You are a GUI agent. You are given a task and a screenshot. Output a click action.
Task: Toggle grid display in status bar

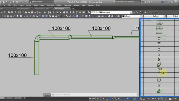pyautogui.click(x=98, y=98)
